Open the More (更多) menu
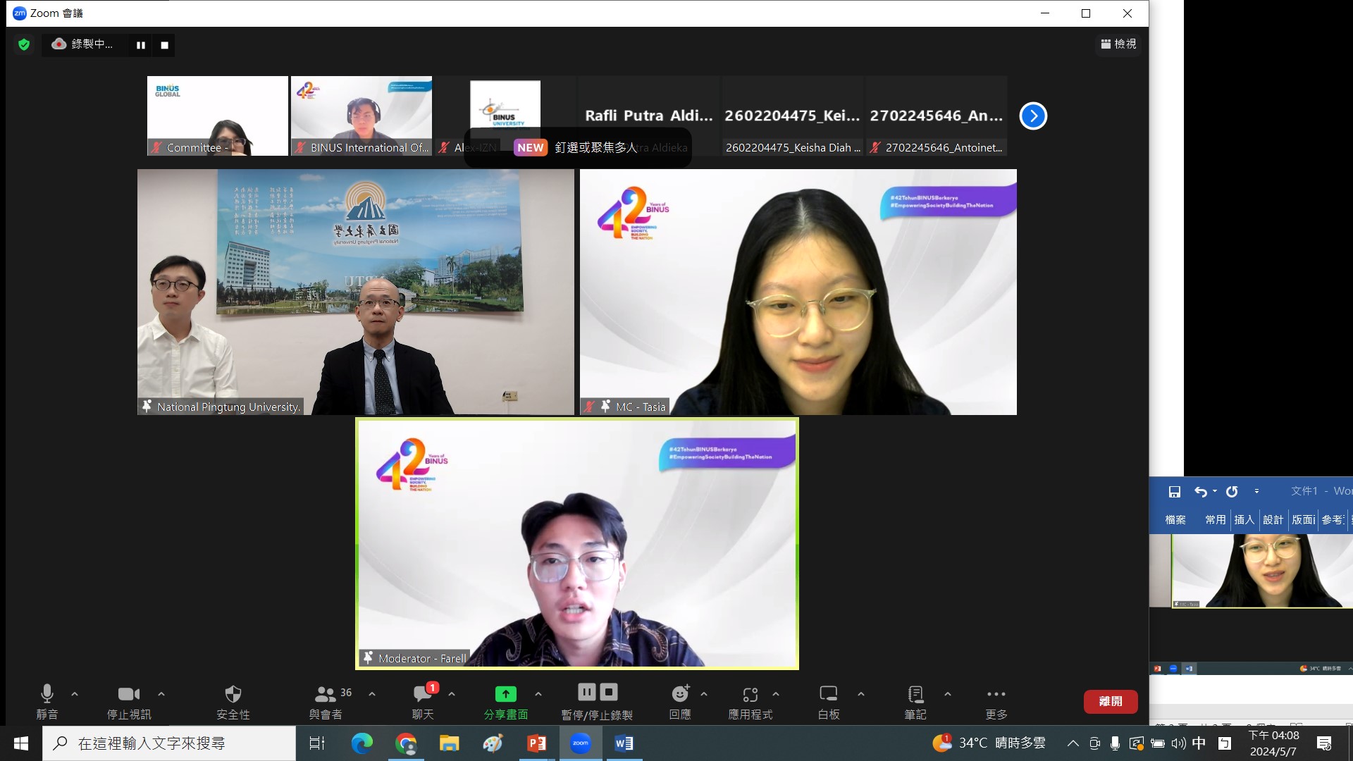Screen dimensions: 1353x761 (996, 694)
